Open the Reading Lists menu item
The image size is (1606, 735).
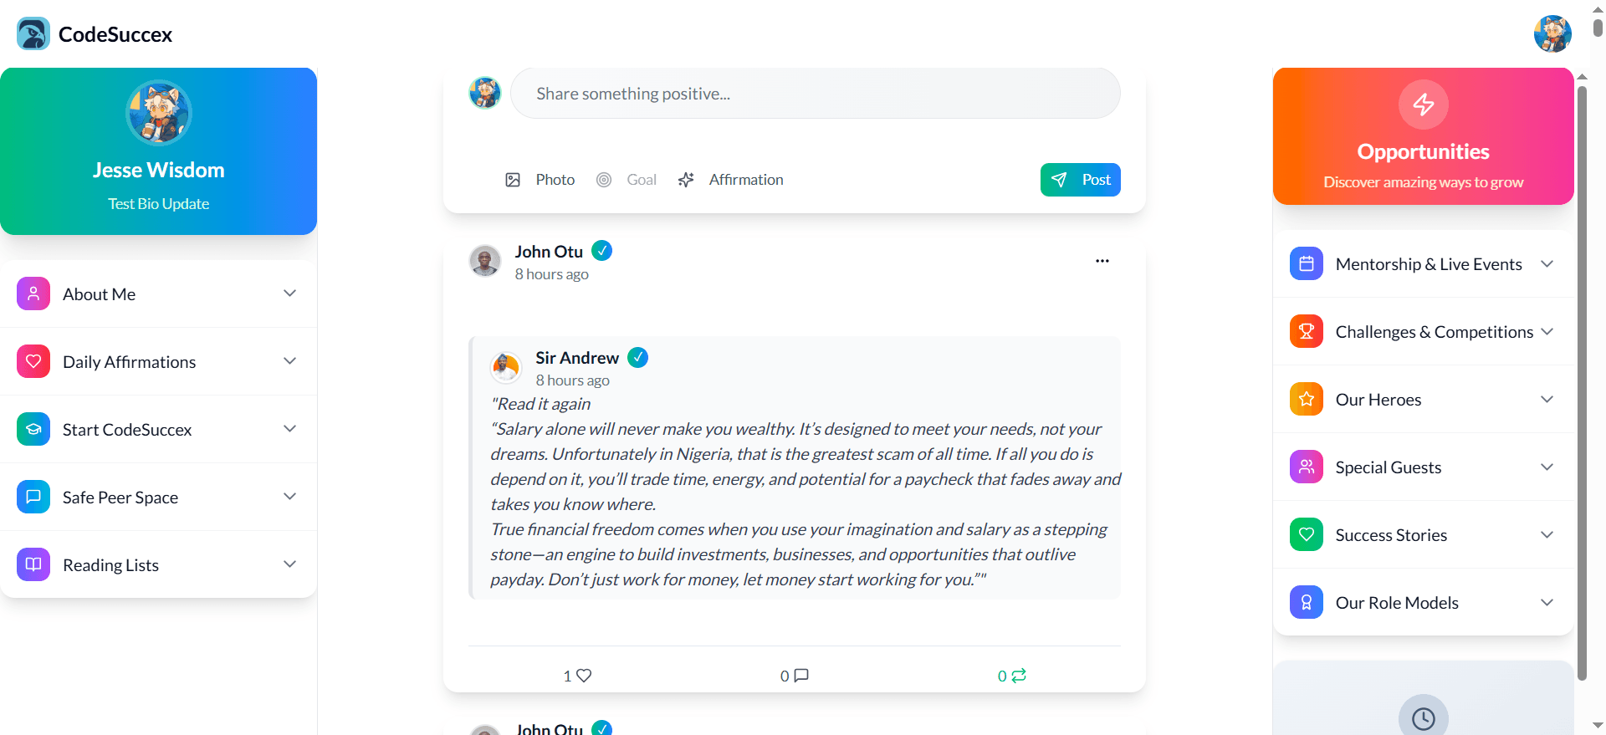point(158,564)
